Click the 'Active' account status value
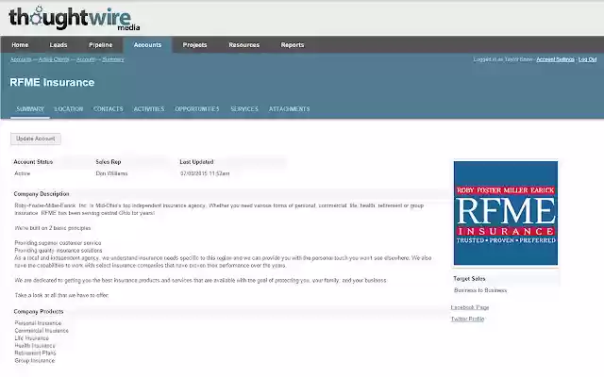Image resolution: width=604 pixels, height=377 pixels. (23, 173)
